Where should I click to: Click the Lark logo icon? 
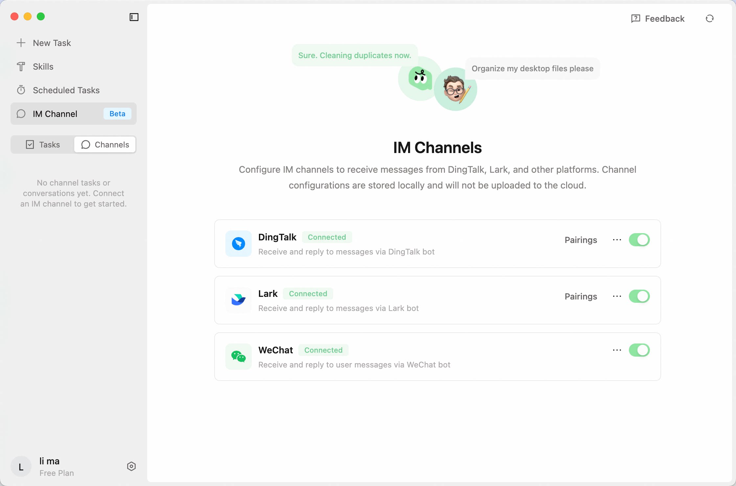[x=238, y=300]
